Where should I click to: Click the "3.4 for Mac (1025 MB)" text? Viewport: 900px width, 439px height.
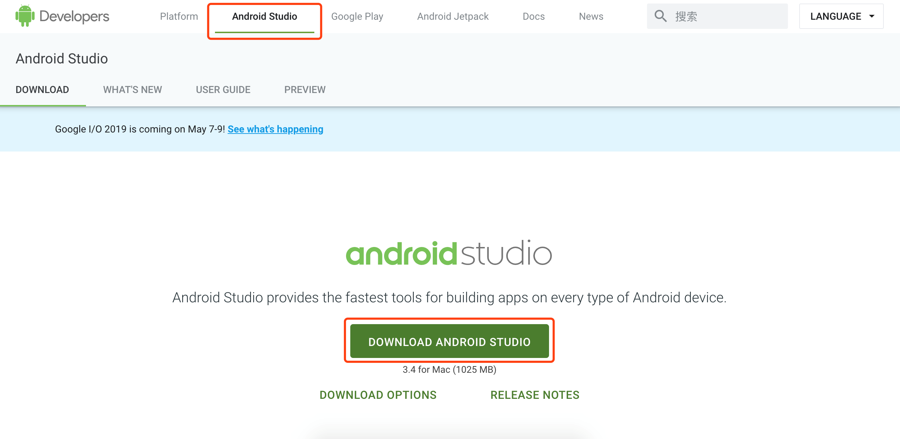(x=449, y=369)
